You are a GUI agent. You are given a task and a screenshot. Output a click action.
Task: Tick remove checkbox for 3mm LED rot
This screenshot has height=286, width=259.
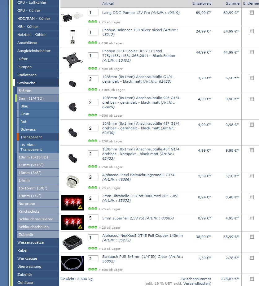click(252, 197)
